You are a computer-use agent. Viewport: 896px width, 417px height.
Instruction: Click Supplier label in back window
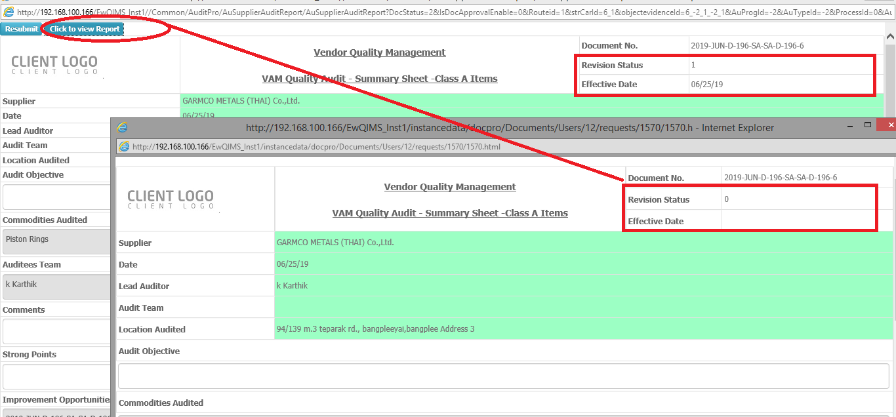tap(19, 101)
